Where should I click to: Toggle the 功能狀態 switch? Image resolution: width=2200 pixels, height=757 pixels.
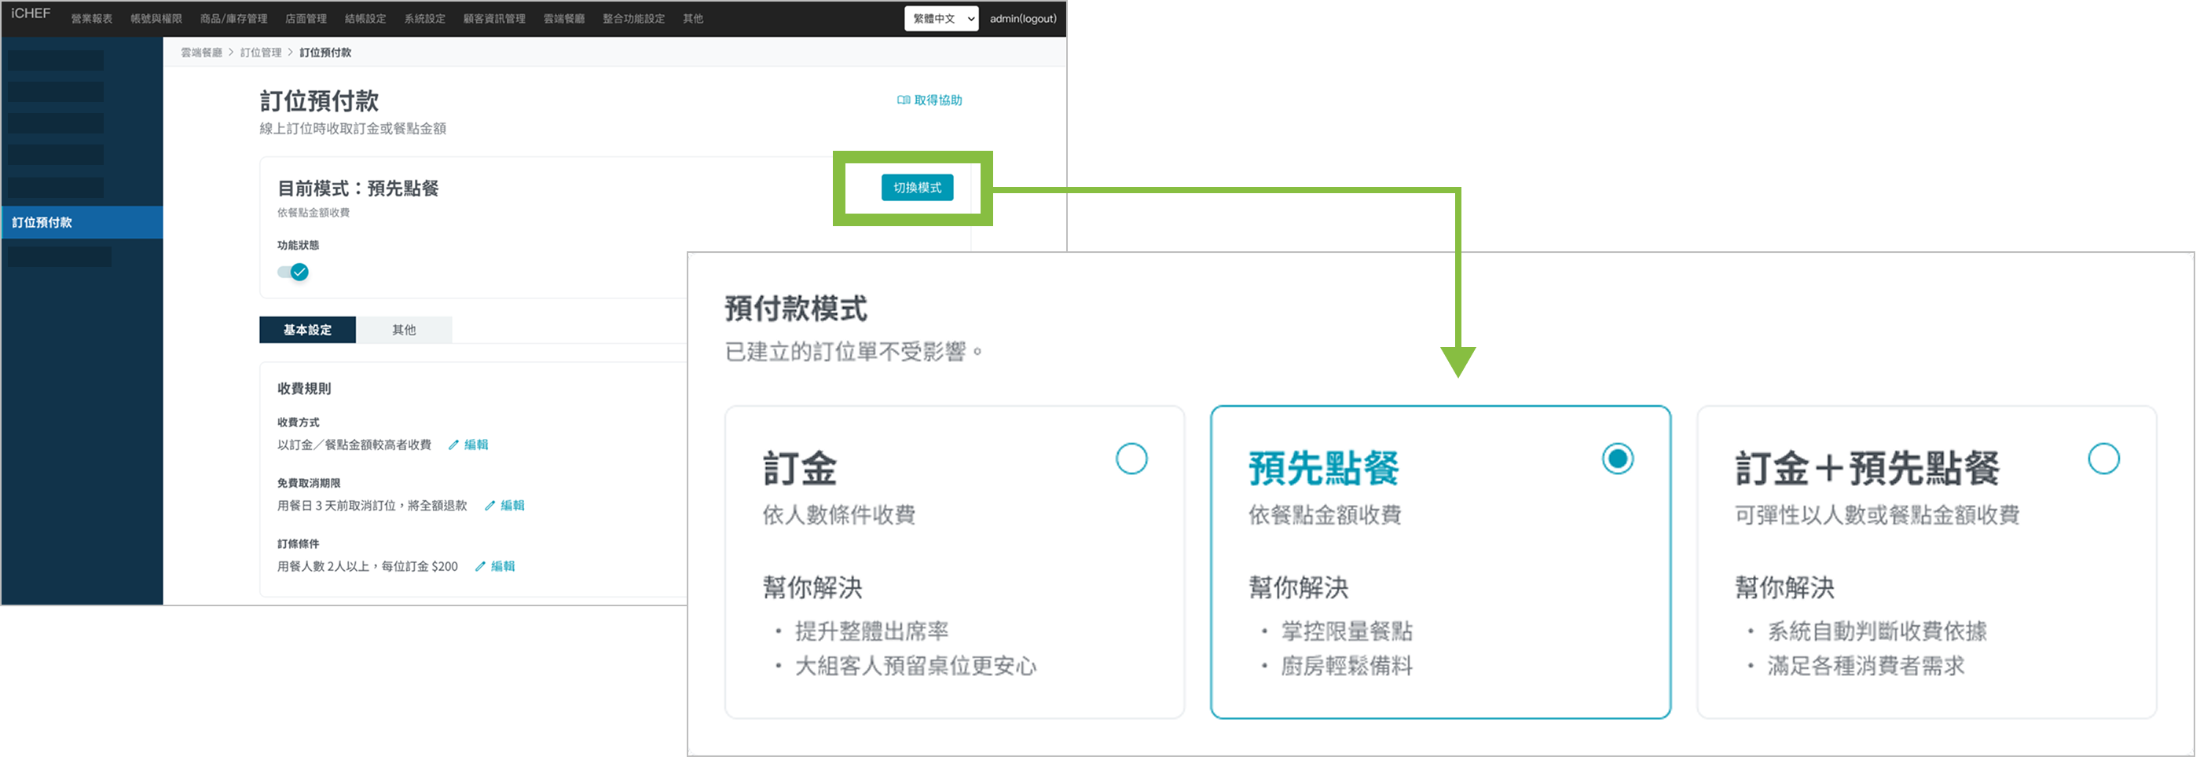(293, 272)
